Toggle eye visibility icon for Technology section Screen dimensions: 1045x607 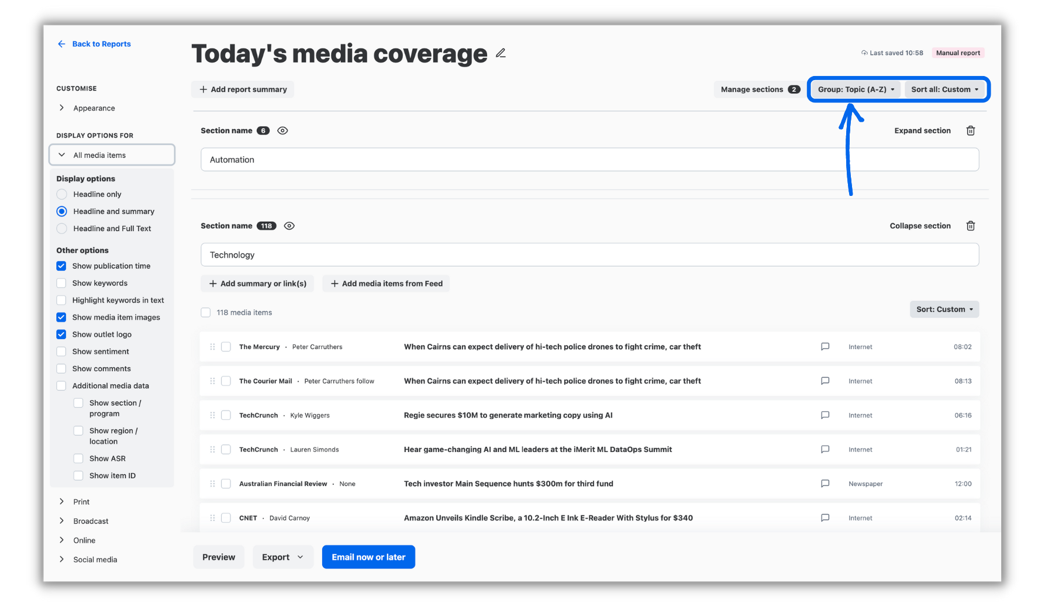point(289,226)
